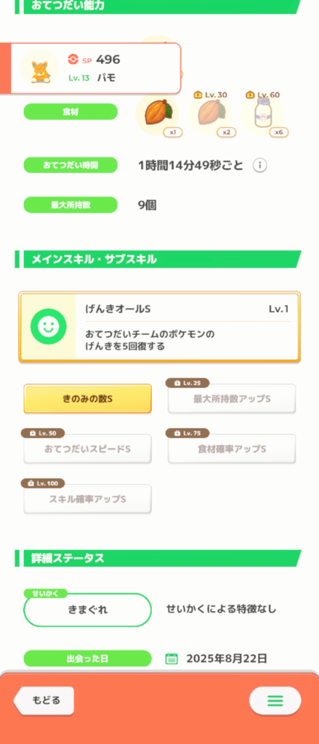Open the げんきオールS main skill card
The width and height of the screenshot is (319, 744).
[160, 328]
